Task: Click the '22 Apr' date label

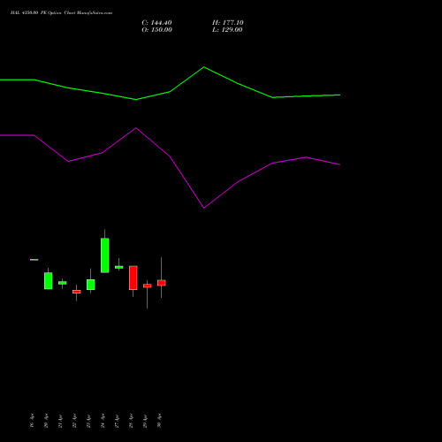Action: coord(74,421)
